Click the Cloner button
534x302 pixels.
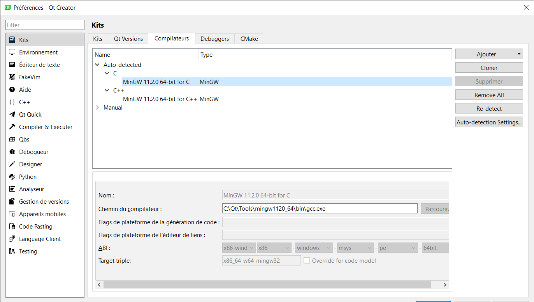(x=489, y=67)
